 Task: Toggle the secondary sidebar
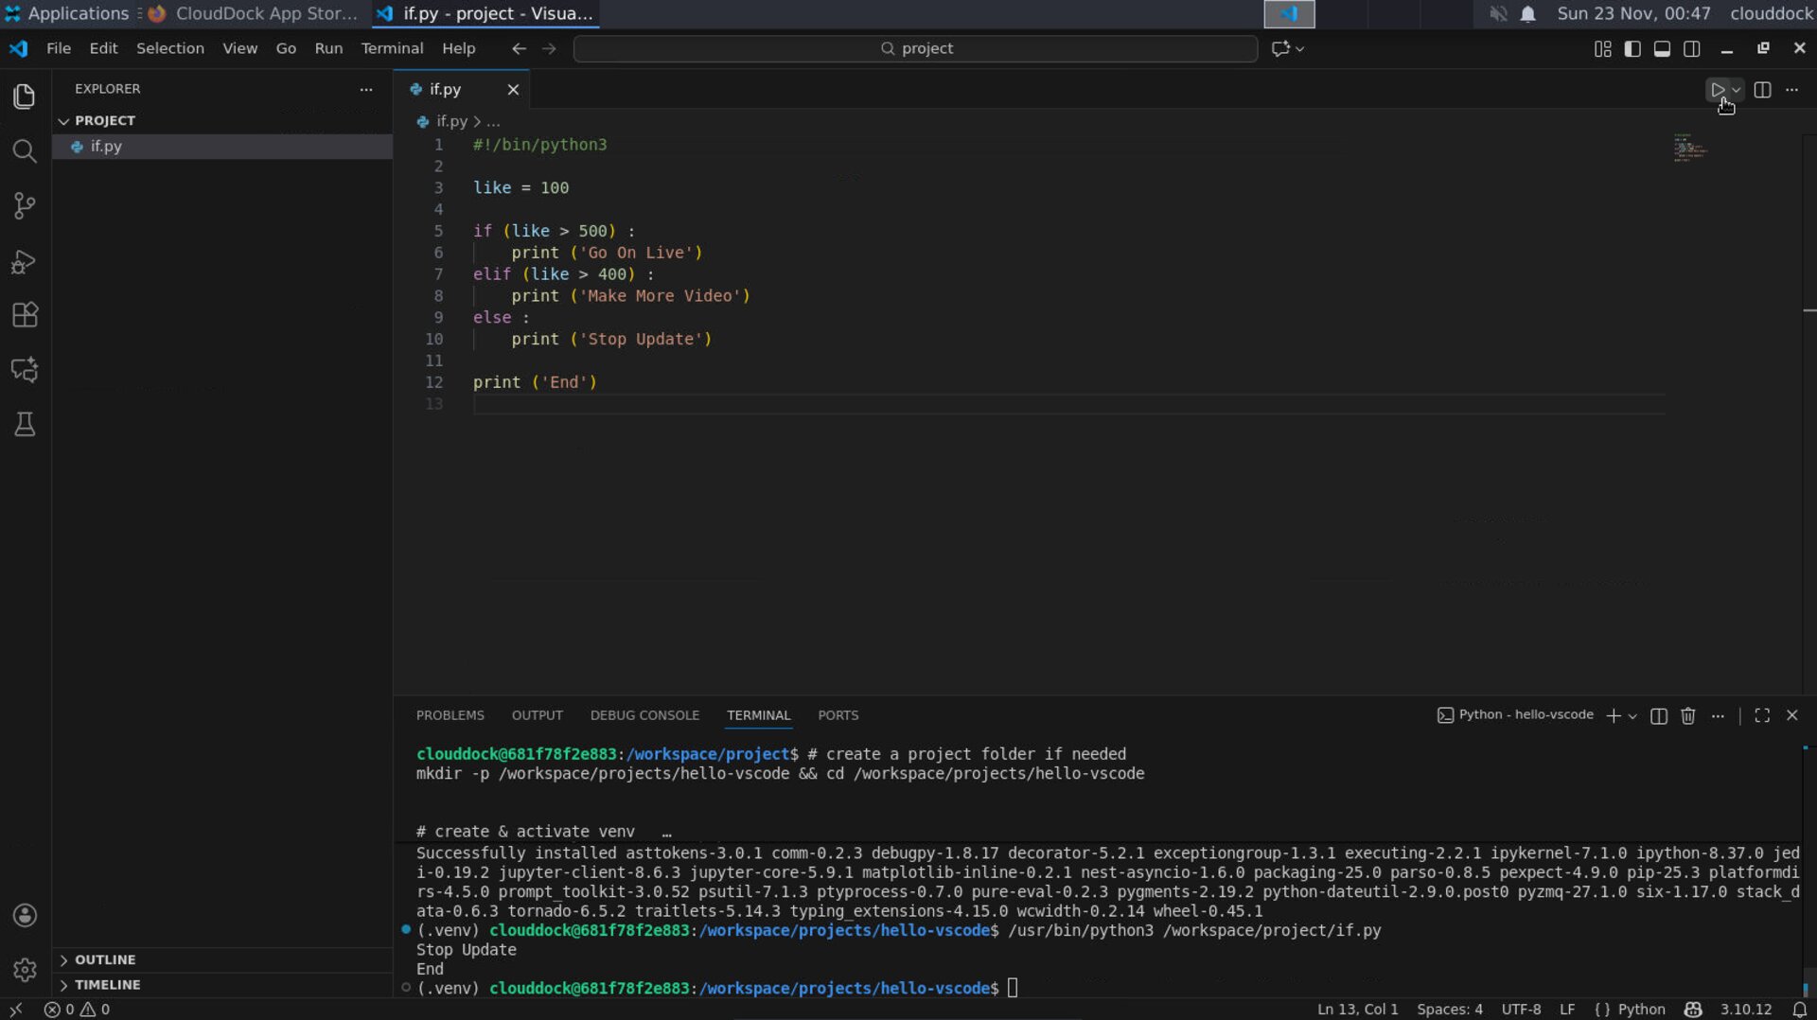[1693, 48]
